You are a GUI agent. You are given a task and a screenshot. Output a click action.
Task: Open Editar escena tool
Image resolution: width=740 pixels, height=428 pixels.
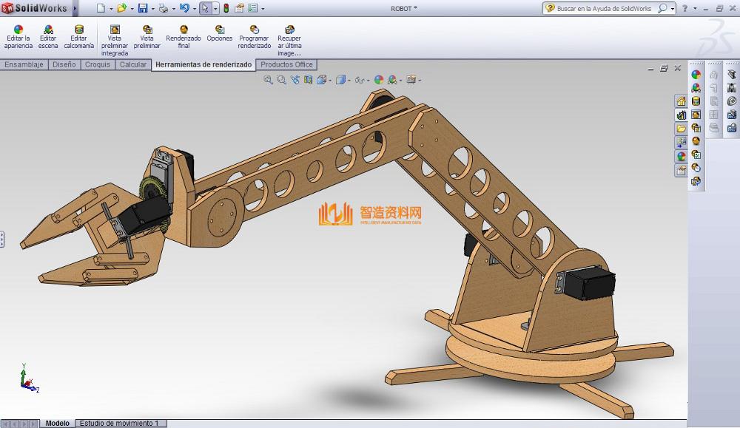click(48, 30)
